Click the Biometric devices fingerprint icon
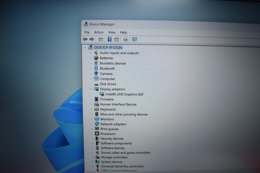The height and width of the screenshot is (173, 260). click(96, 63)
